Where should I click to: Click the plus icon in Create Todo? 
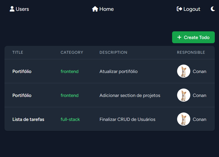click(x=179, y=37)
